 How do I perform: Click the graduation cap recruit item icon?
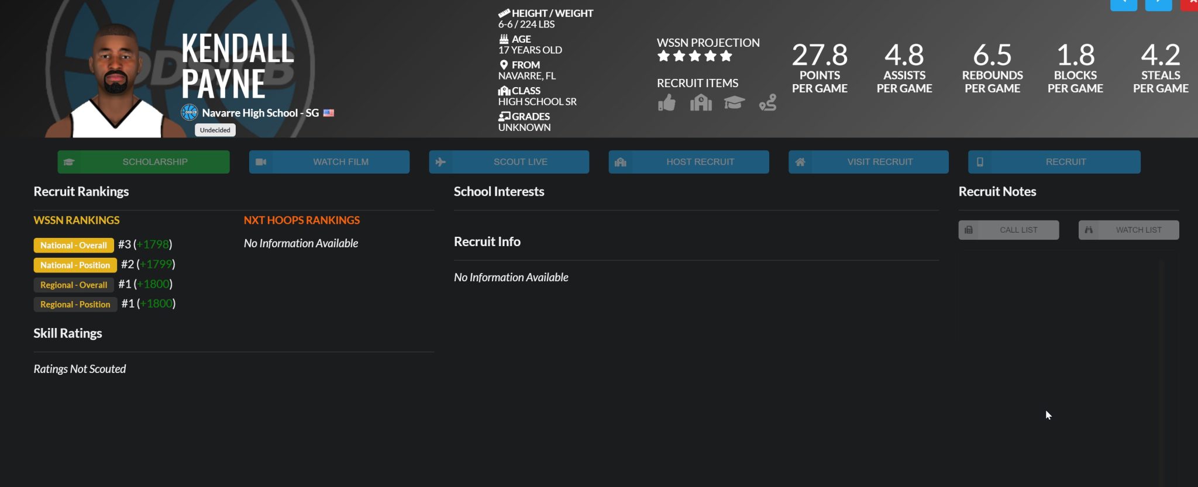tap(734, 103)
